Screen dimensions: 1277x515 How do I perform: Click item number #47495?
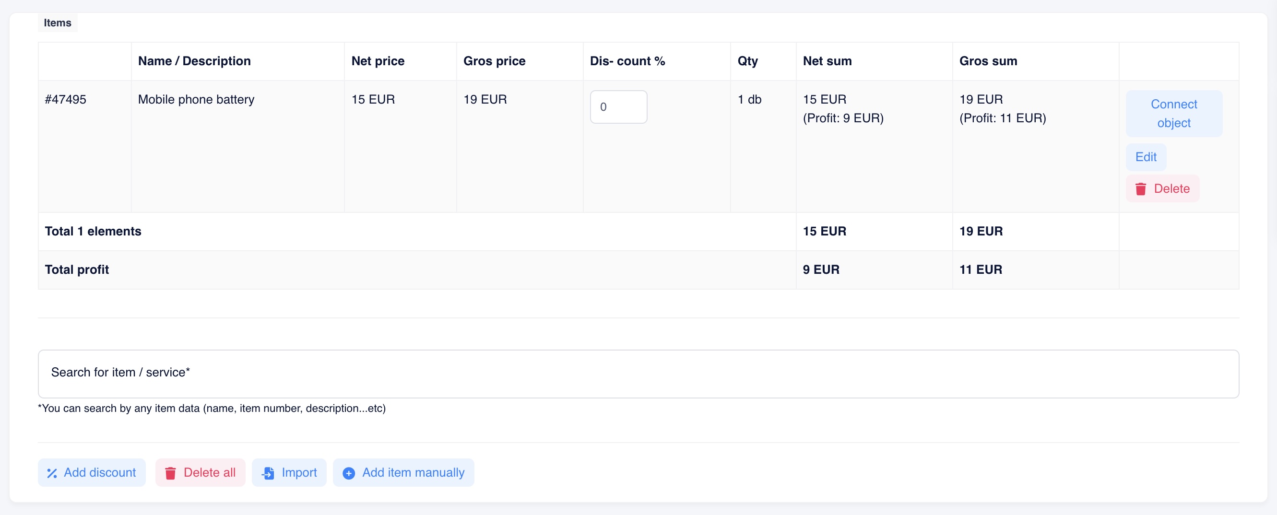[65, 100]
